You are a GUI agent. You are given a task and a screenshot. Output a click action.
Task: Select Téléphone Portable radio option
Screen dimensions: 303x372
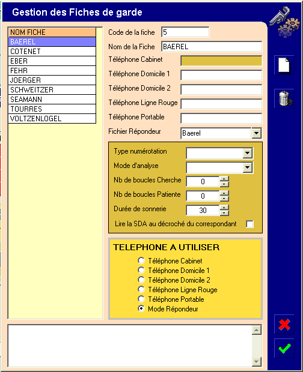pos(141,299)
